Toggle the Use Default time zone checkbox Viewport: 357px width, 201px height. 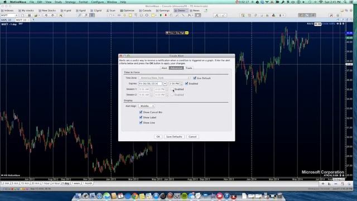point(195,78)
